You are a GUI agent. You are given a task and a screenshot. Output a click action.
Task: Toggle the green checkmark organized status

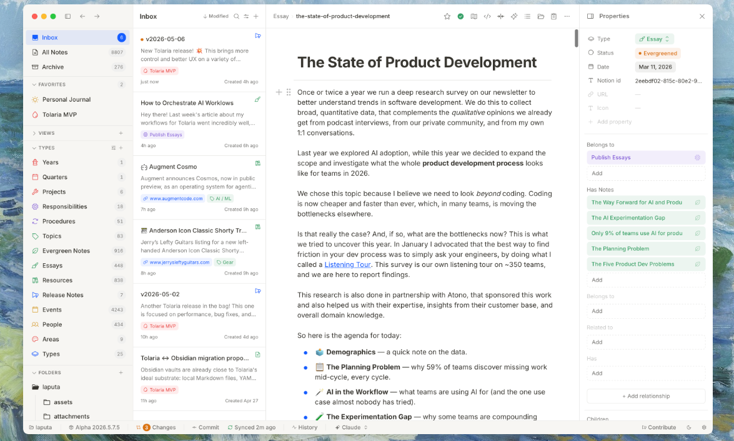(460, 16)
